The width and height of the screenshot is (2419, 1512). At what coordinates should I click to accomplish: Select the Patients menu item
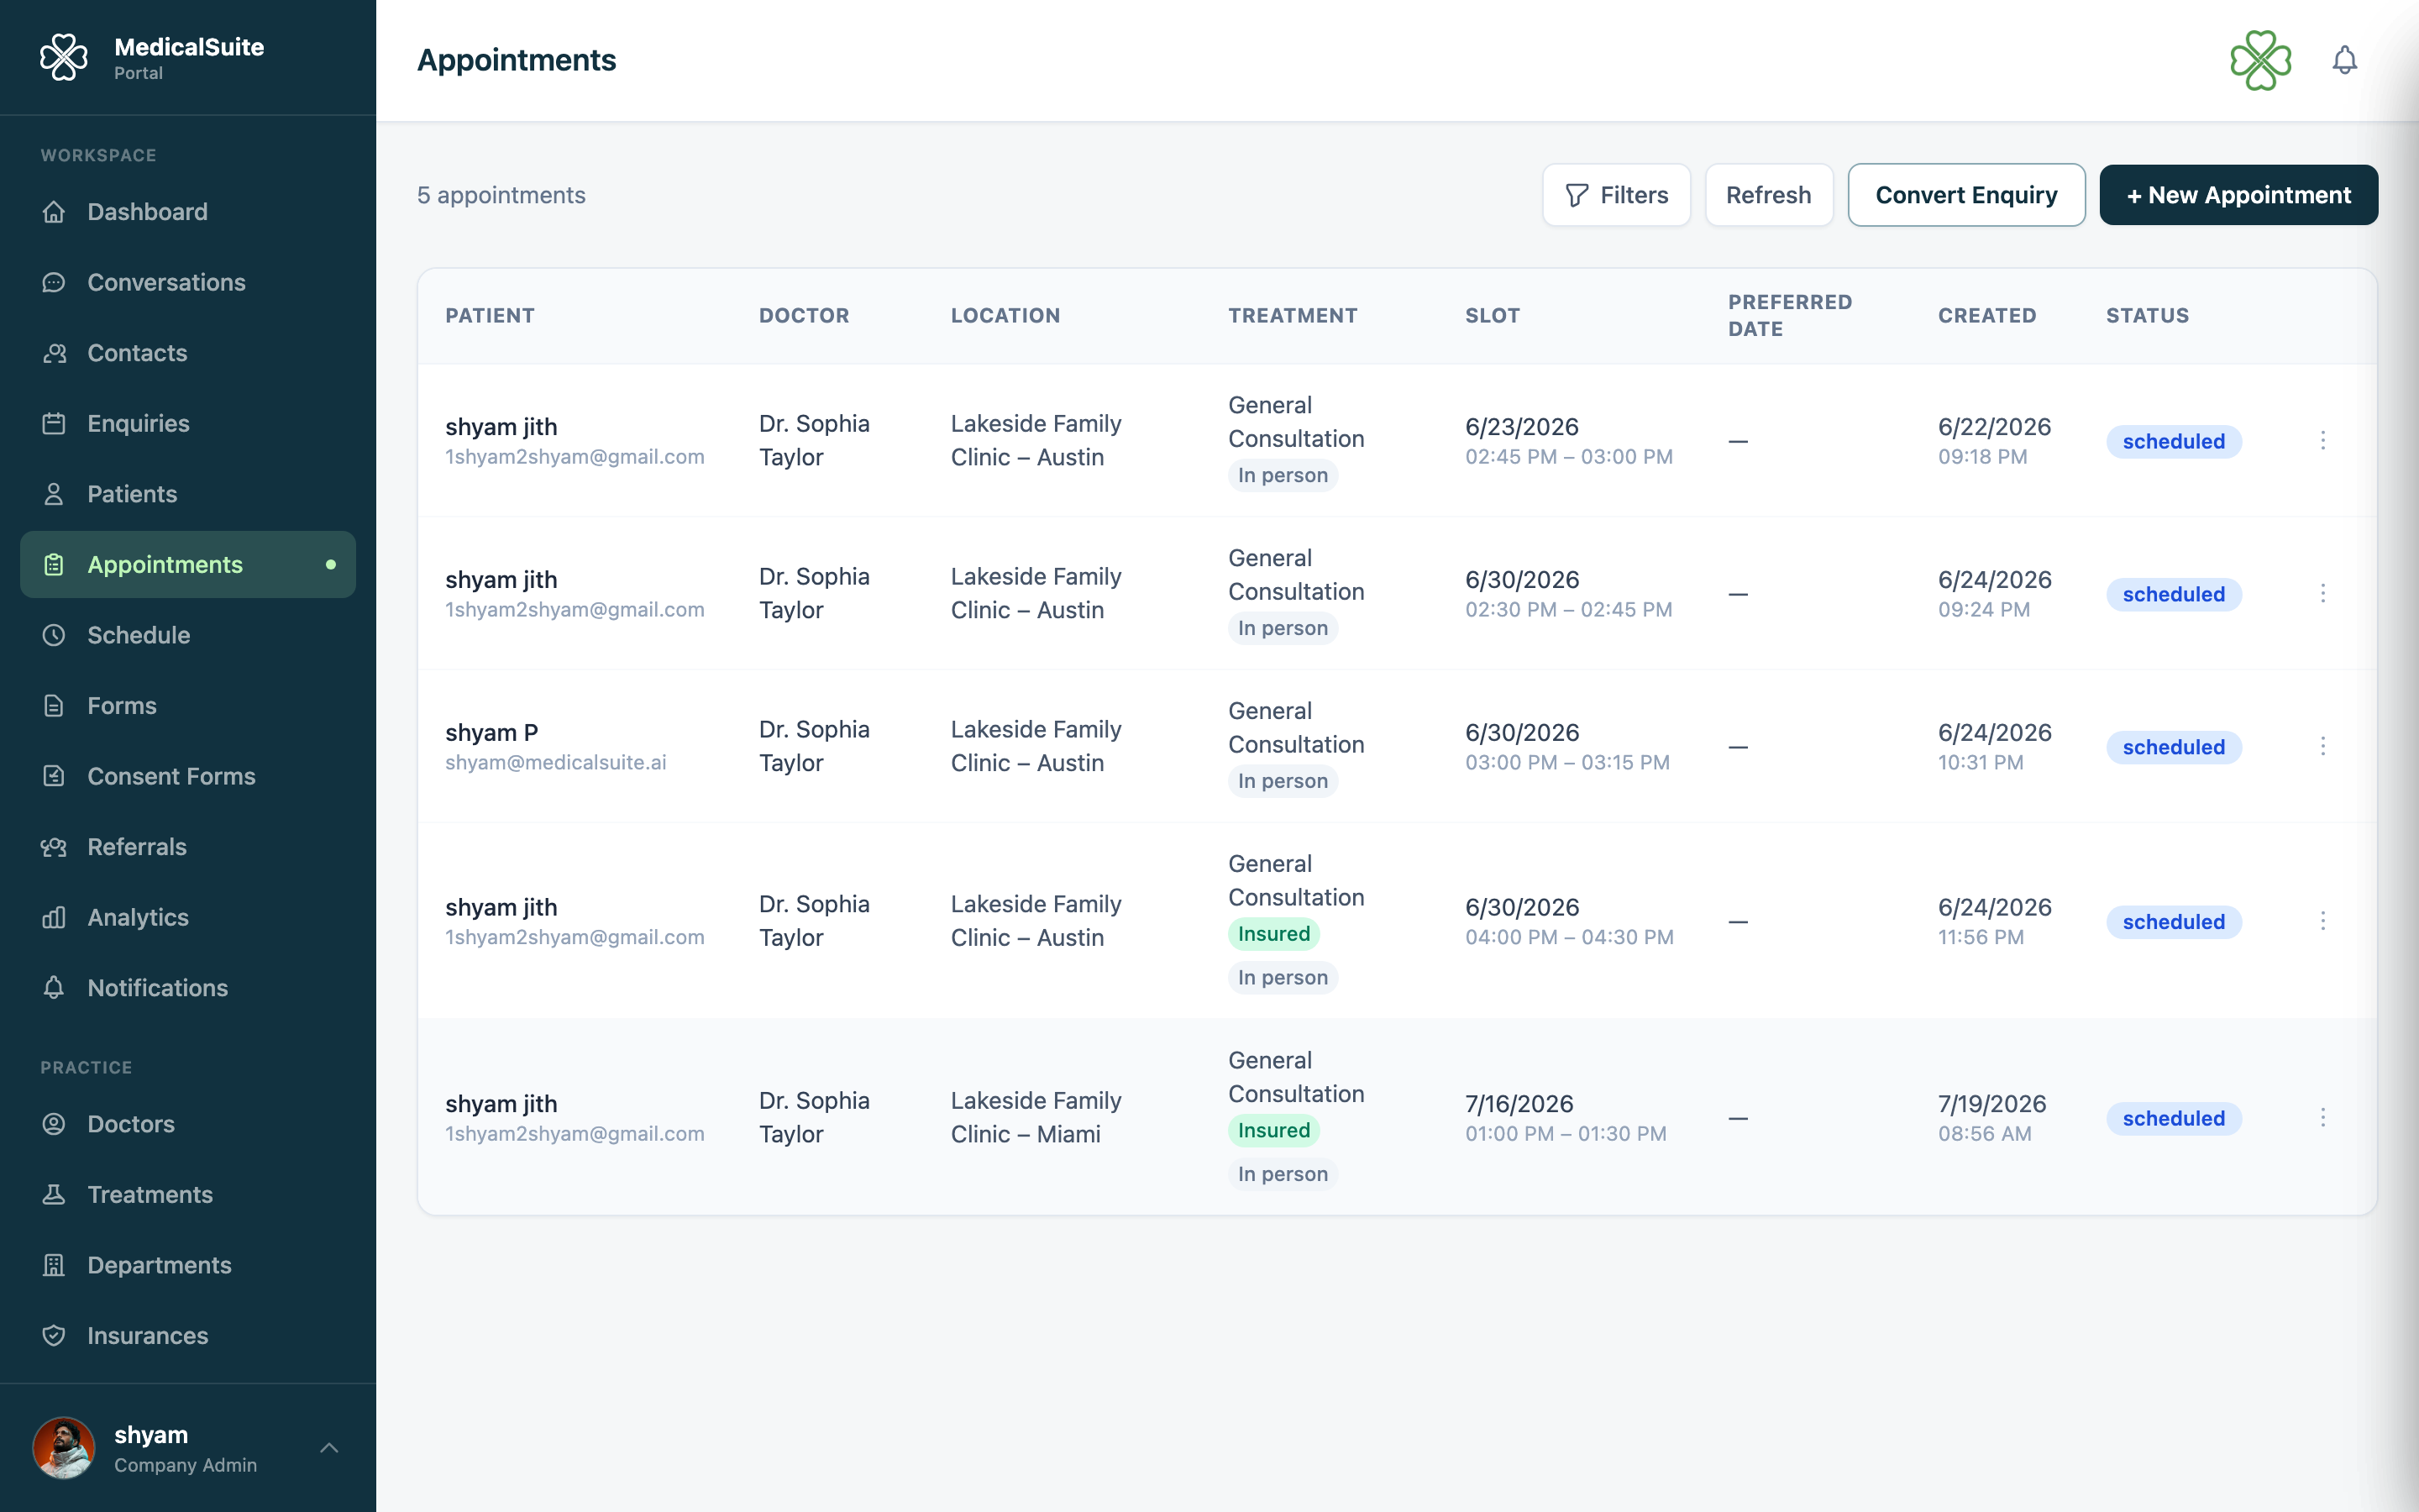pyautogui.click(x=188, y=494)
